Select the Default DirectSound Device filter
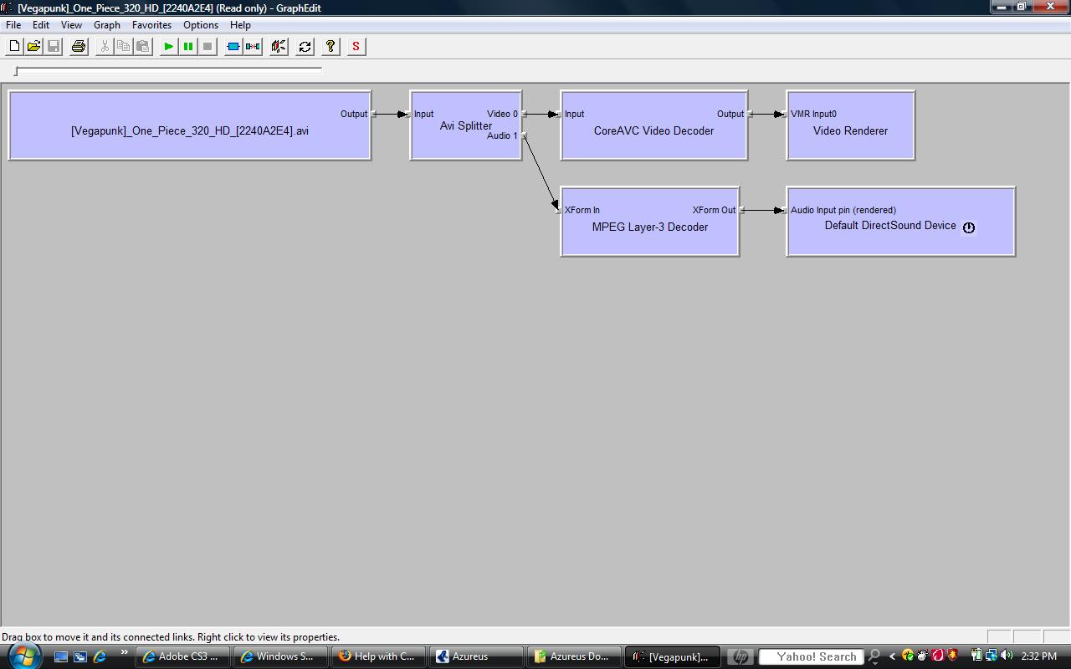This screenshot has width=1071, height=669. [900, 222]
